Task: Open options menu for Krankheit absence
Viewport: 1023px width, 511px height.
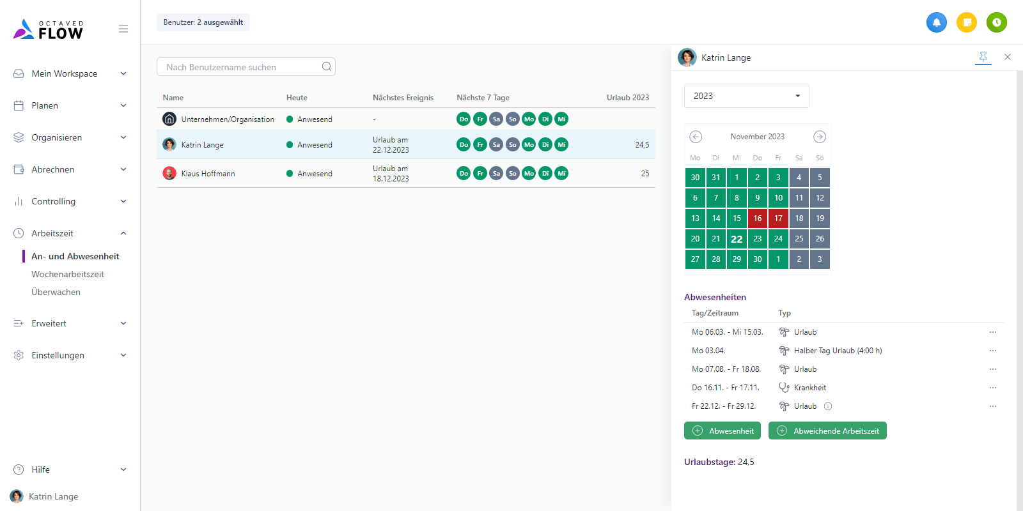Action: (x=992, y=388)
